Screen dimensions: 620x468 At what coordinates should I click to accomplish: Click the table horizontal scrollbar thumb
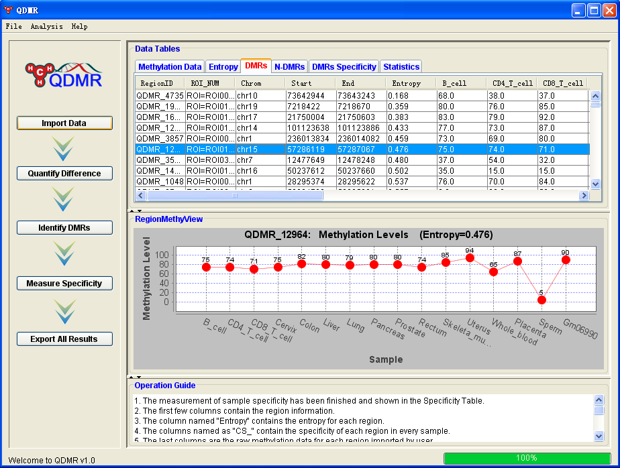point(235,195)
